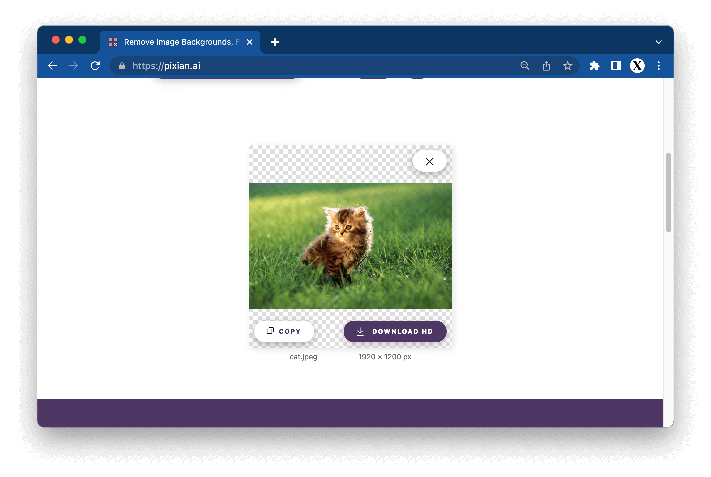Click the Copy button
The width and height of the screenshot is (711, 477).
[284, 331]
